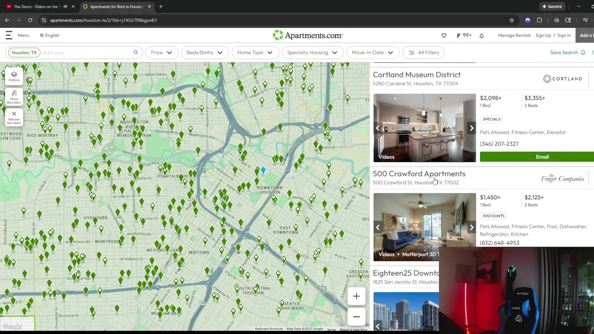Click the Apartments.com logo
The height and width of the screenshot is (334, 594).
tap(308, 35)
